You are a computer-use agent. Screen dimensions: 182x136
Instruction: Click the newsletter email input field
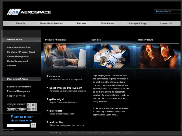[x=18, y=125]
